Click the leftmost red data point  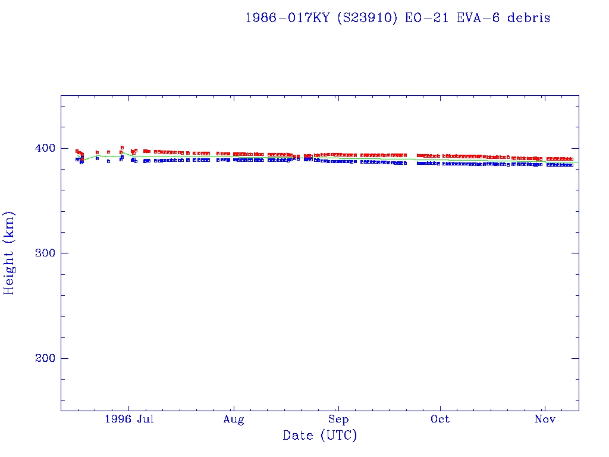[77, 151]
